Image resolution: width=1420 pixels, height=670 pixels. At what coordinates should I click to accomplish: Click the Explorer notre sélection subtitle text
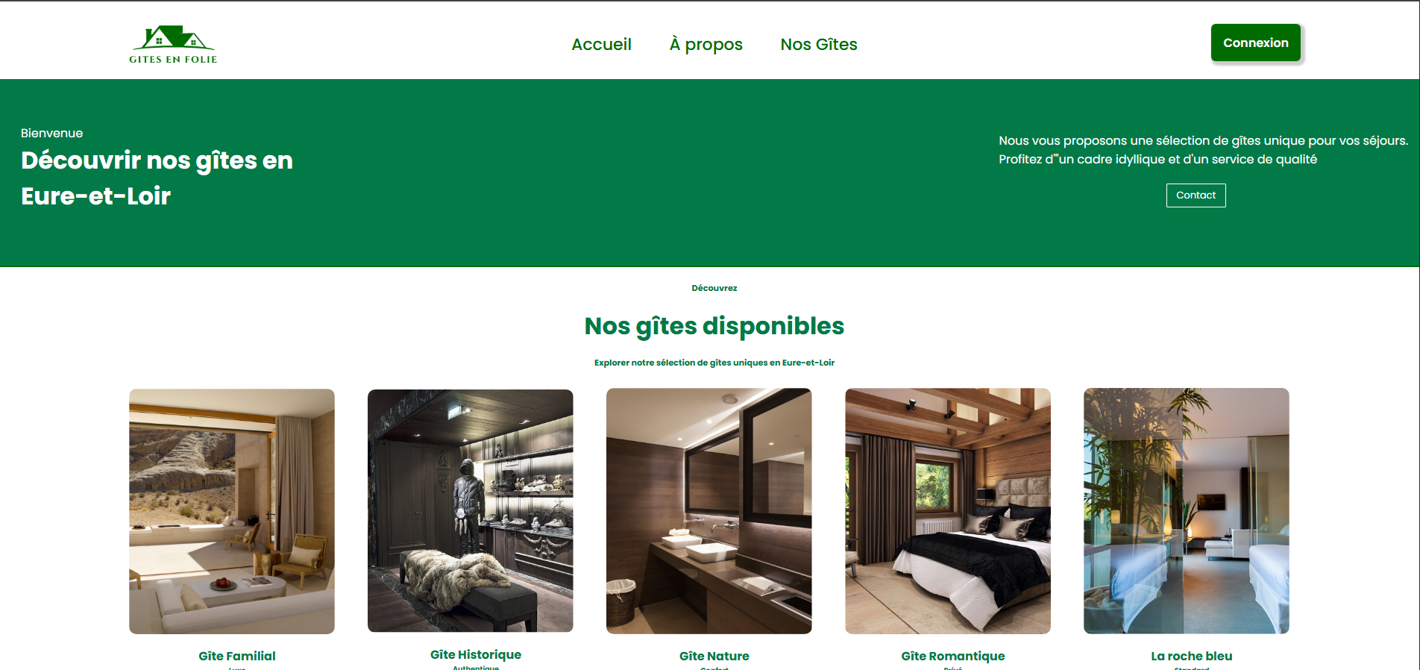tap(714, 363)
